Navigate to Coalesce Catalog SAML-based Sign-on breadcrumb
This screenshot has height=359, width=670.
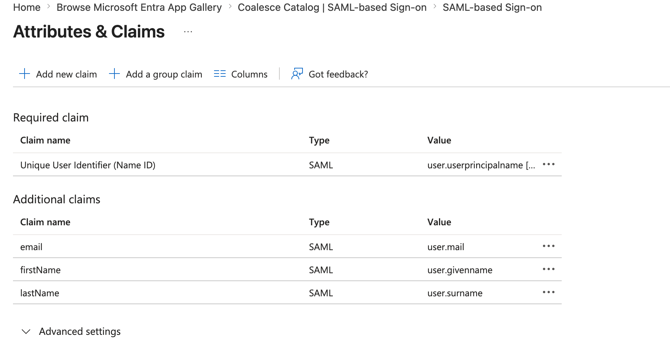click(332, 8)
